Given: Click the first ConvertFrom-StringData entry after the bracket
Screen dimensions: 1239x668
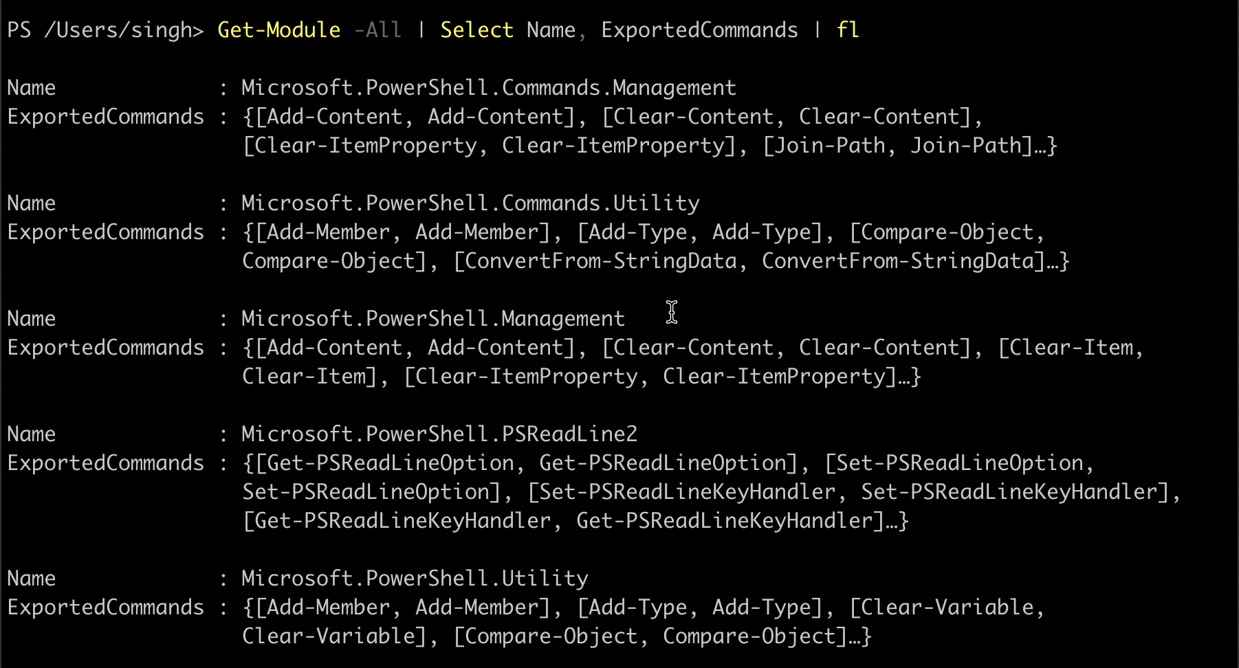Looking at the screenshot, I should coord(600,261).
